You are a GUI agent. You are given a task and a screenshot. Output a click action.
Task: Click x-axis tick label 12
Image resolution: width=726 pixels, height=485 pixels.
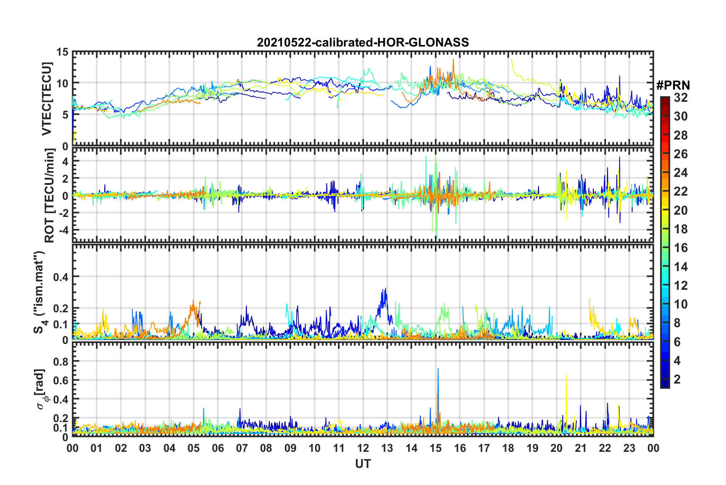tap(363, 448)
